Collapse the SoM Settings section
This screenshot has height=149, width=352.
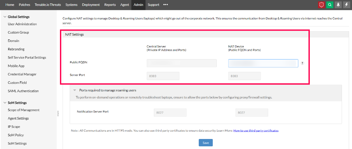pos(5,103)
